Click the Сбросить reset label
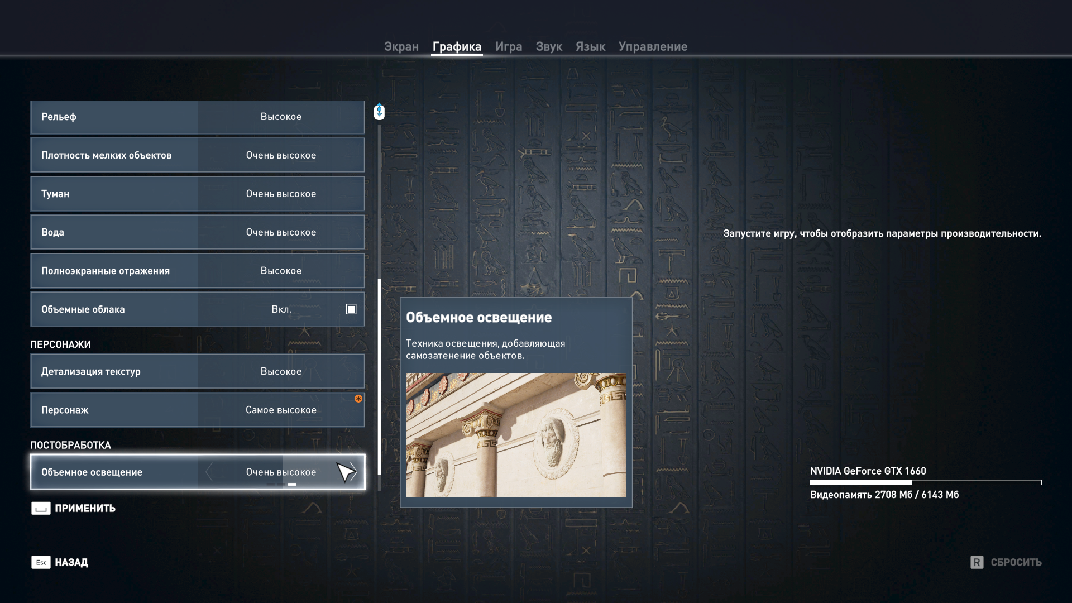The height and width of the screenshot is (603, 1072). 1016,562
